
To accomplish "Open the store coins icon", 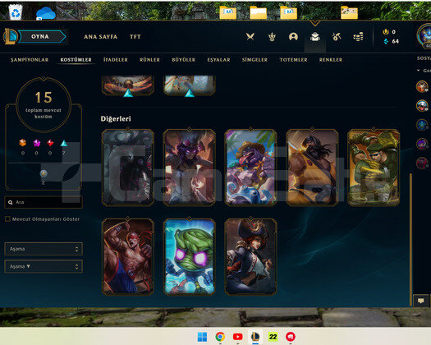I will coord(358,37).
